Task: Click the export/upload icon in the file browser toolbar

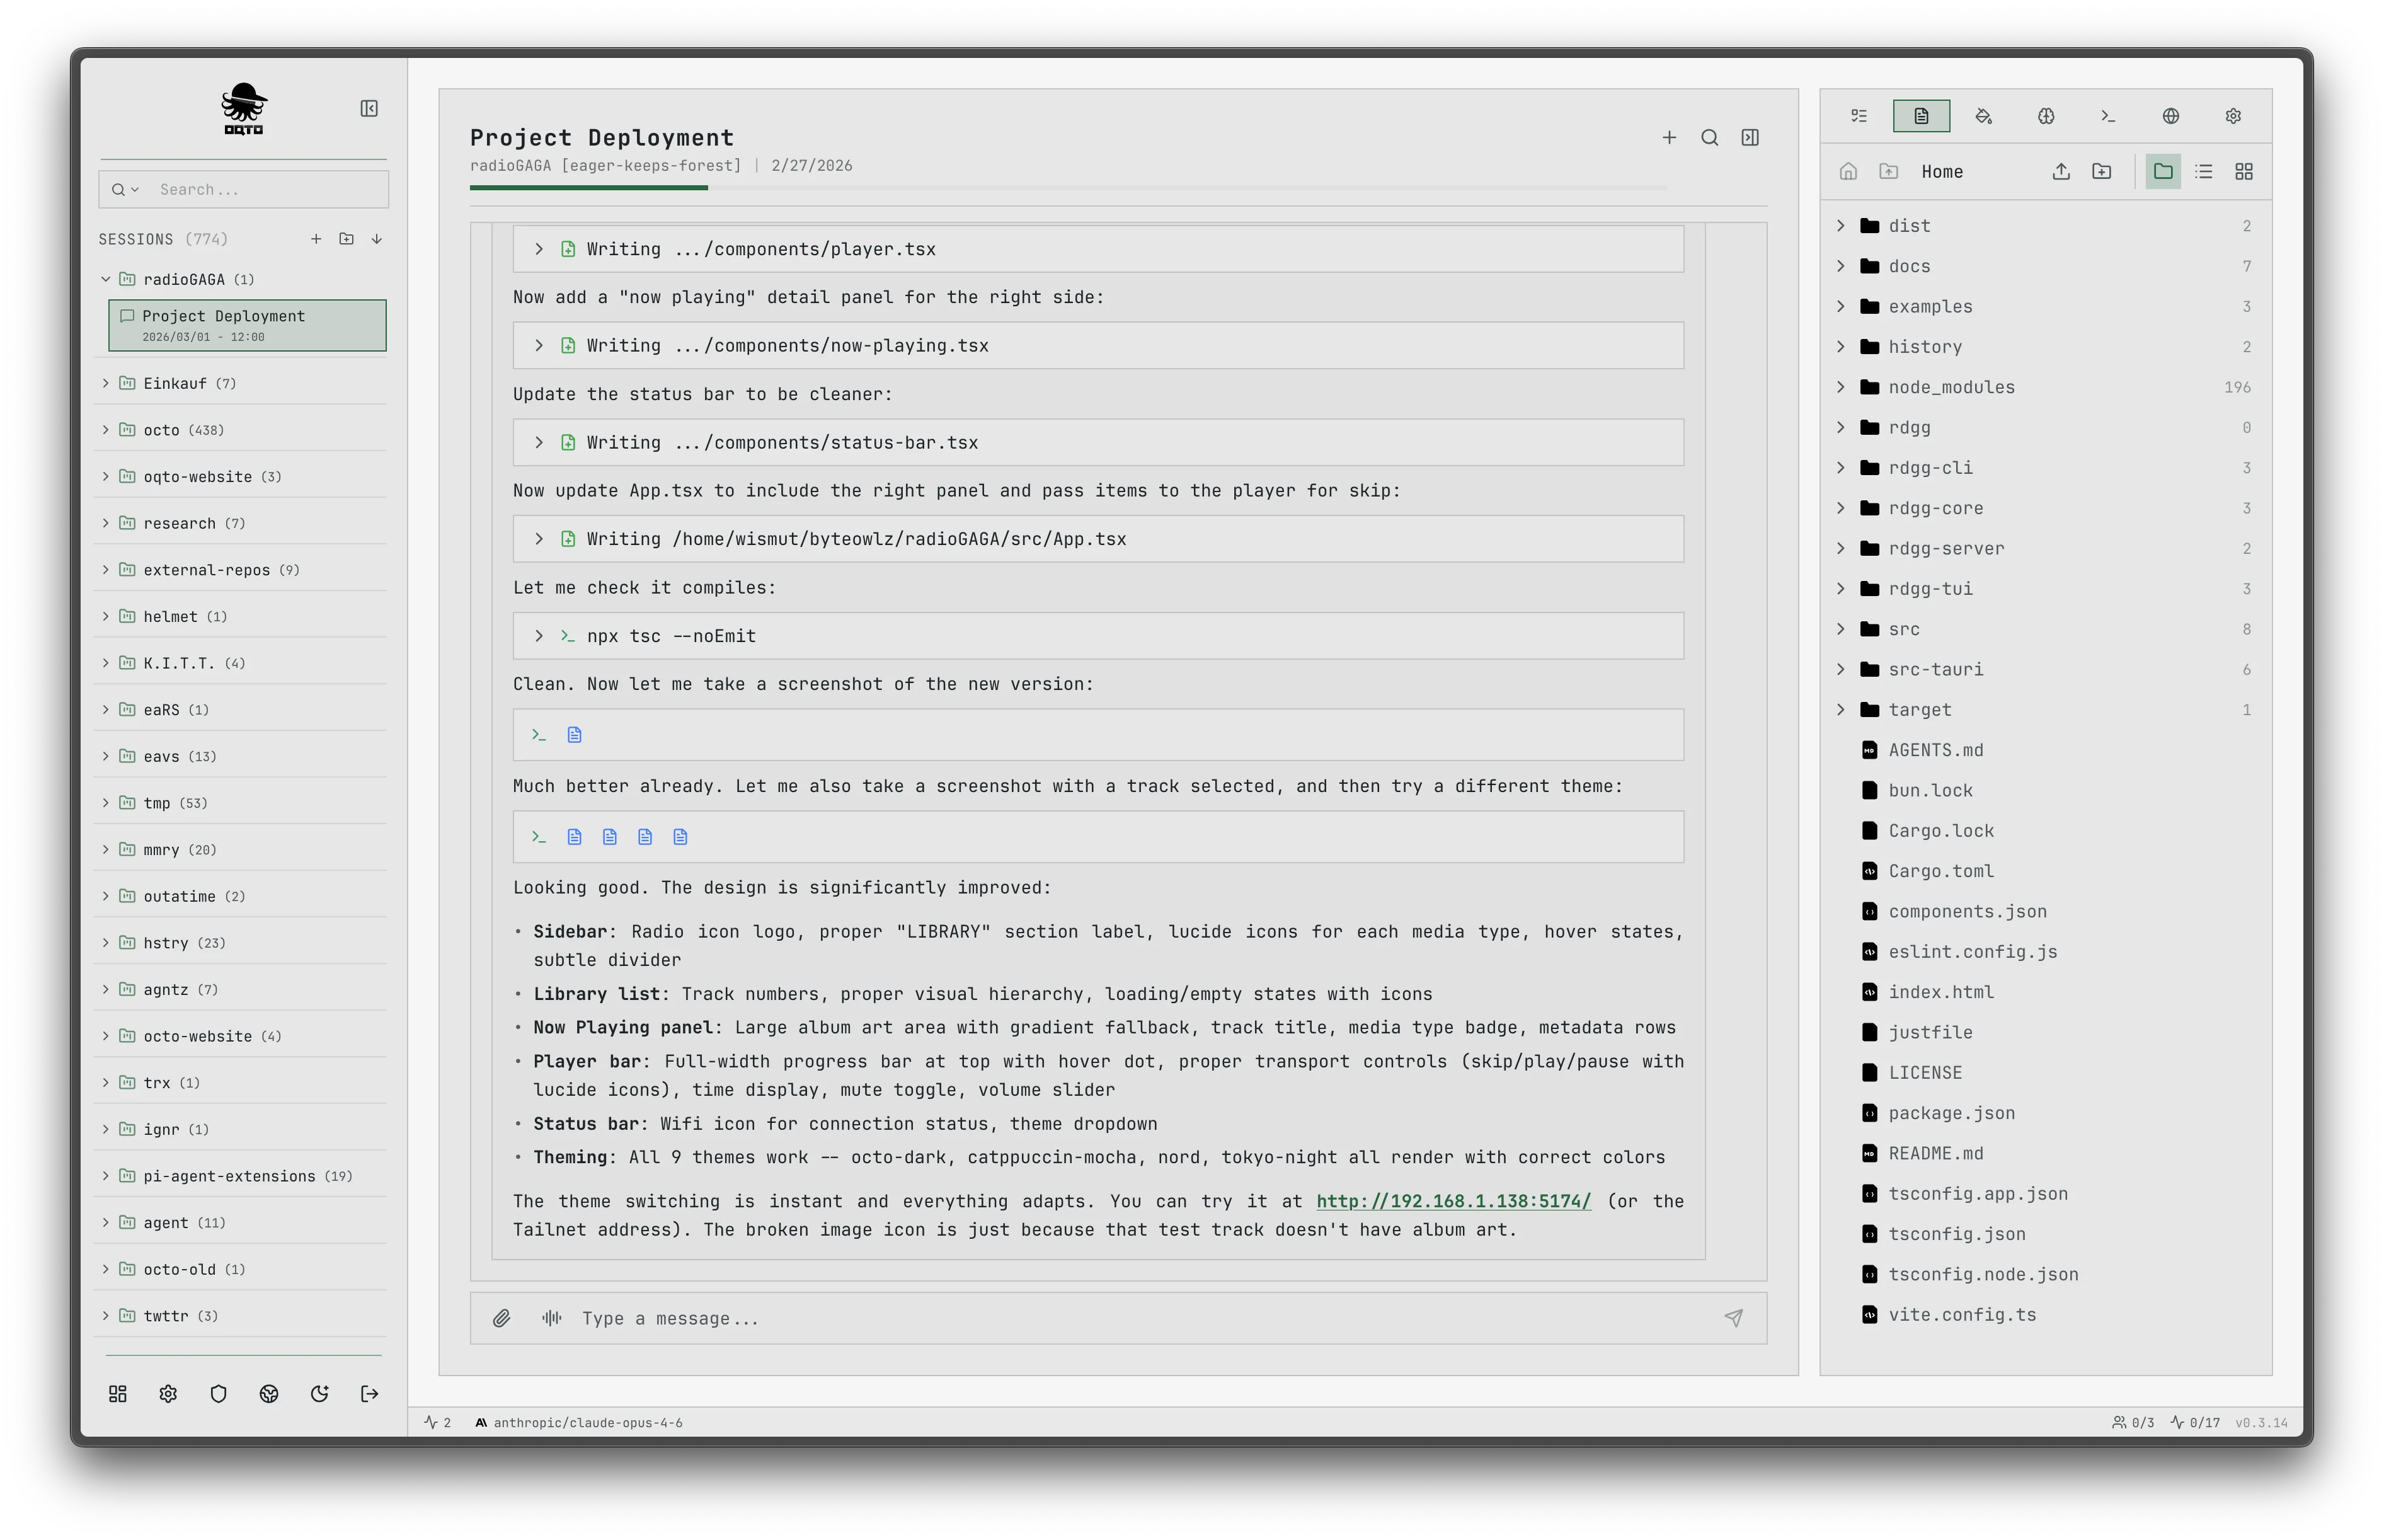Action: tap(2061, 171)
